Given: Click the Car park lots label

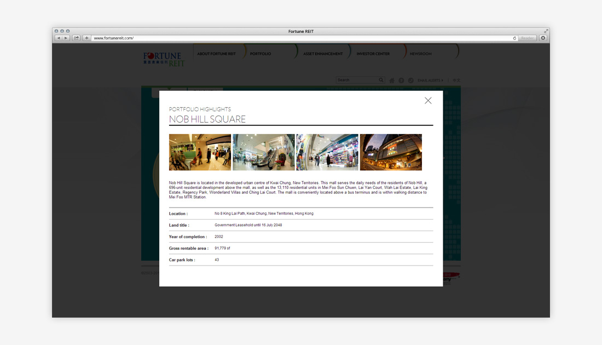Looking at the screenshot, I should click(182, 260).
